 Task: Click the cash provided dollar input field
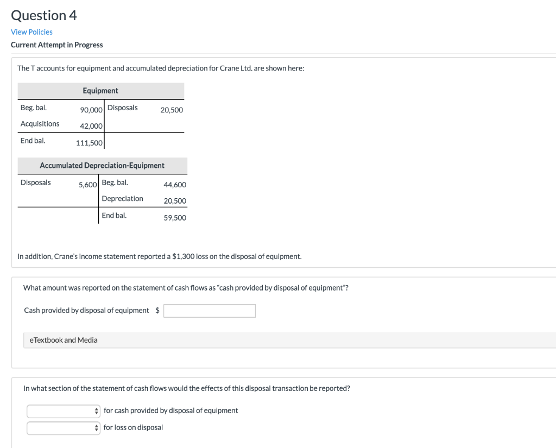(x=209, y=310)
